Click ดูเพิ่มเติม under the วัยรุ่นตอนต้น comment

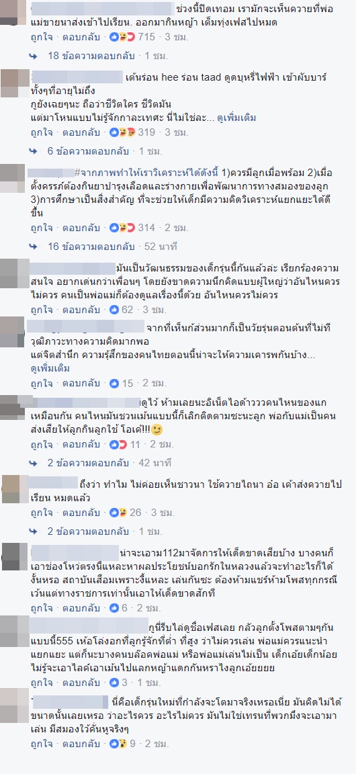(50, 369)
